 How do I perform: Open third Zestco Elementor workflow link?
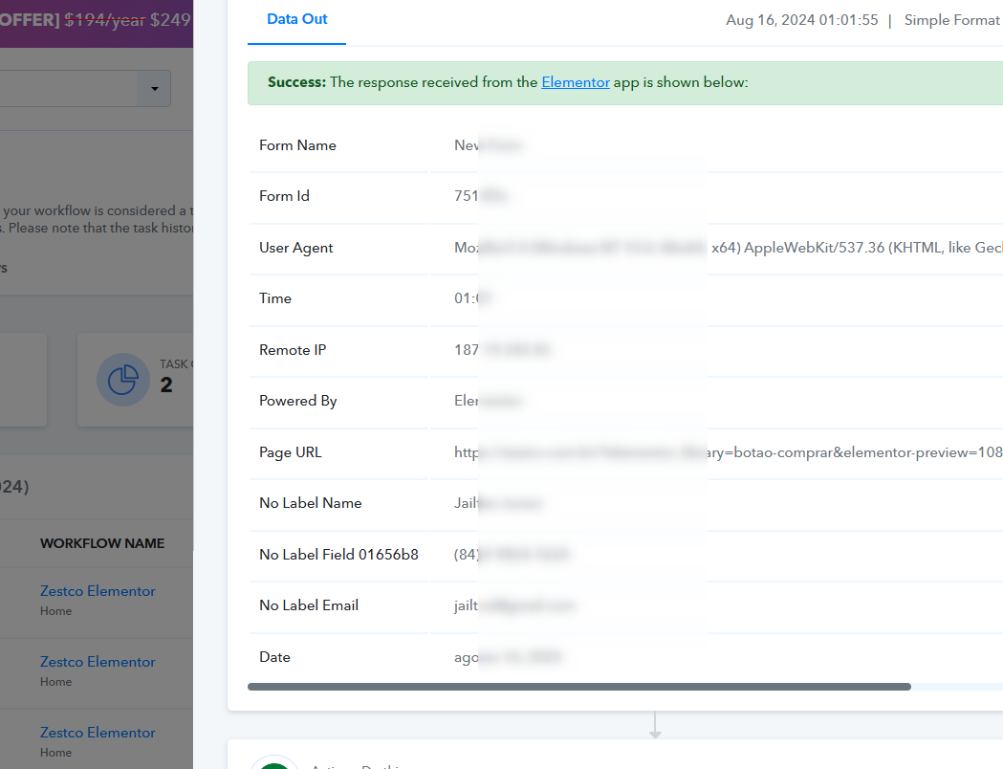coord(98,733)
